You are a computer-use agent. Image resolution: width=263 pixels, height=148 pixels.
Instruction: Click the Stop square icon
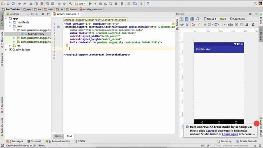point(116,4)
